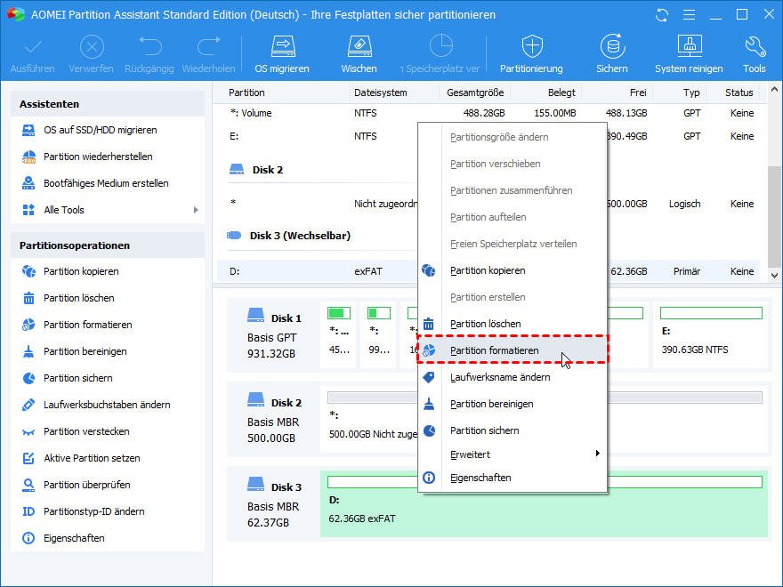783x587 pixels.
Task: Select Laufwerksbuchstaben ändern in sidebar
Action: pos(108,405)
